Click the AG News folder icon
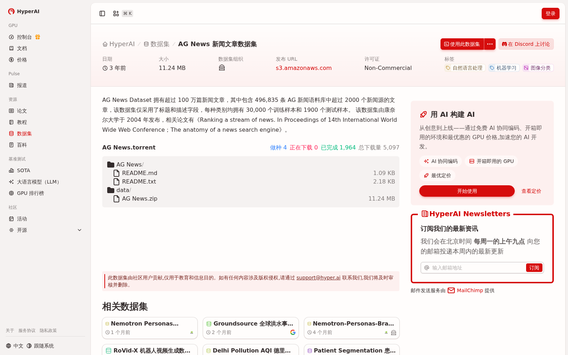This screenshot has width=568, height=355. tap(111, 164)
